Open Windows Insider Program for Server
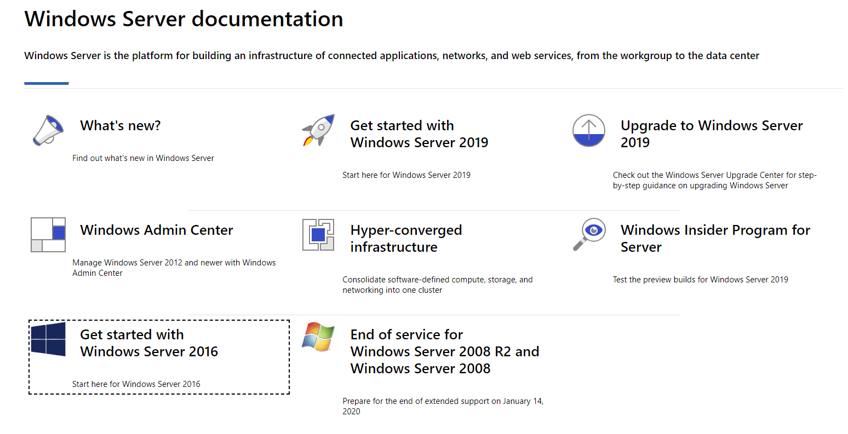848x434 pixels. click(715, 239)
